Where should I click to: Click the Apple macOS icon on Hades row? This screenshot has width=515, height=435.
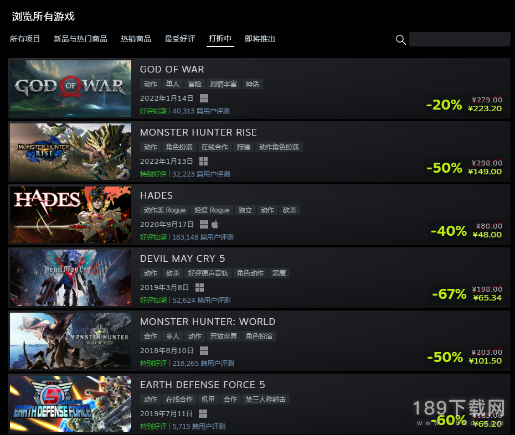tap(215, 224)
